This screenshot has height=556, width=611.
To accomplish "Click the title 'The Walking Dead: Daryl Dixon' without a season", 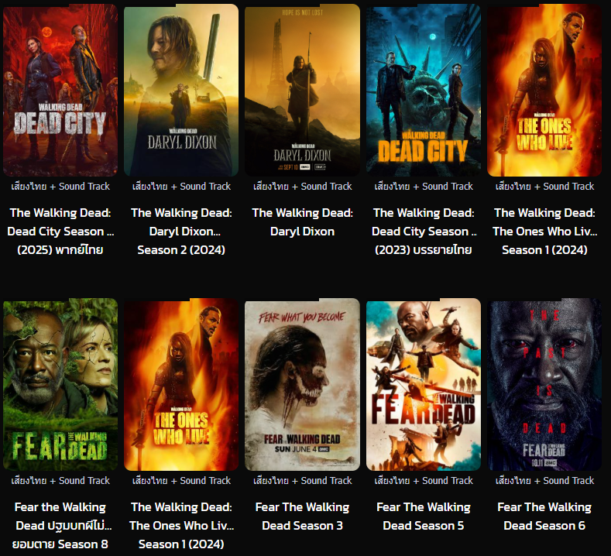I will coord(302,221).
